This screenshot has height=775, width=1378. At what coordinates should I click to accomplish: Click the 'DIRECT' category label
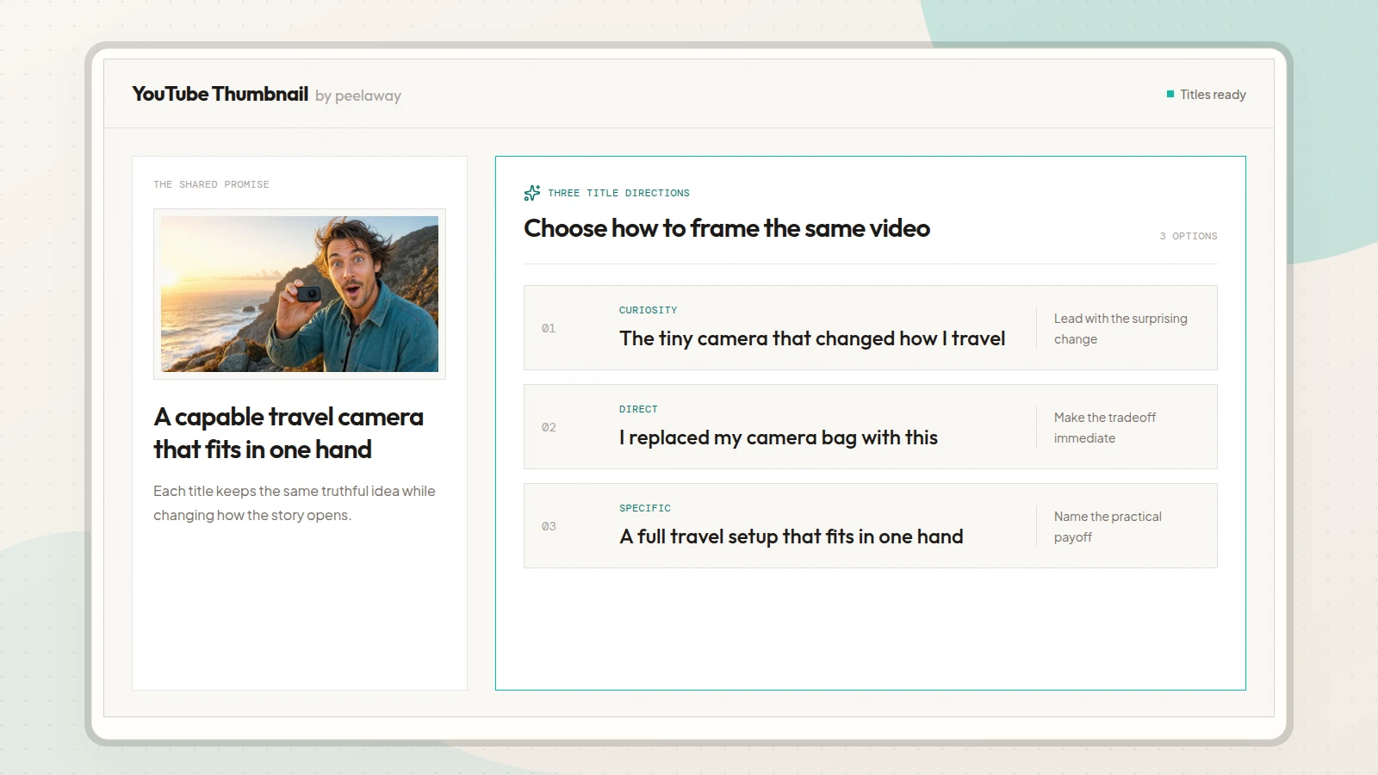638,409
